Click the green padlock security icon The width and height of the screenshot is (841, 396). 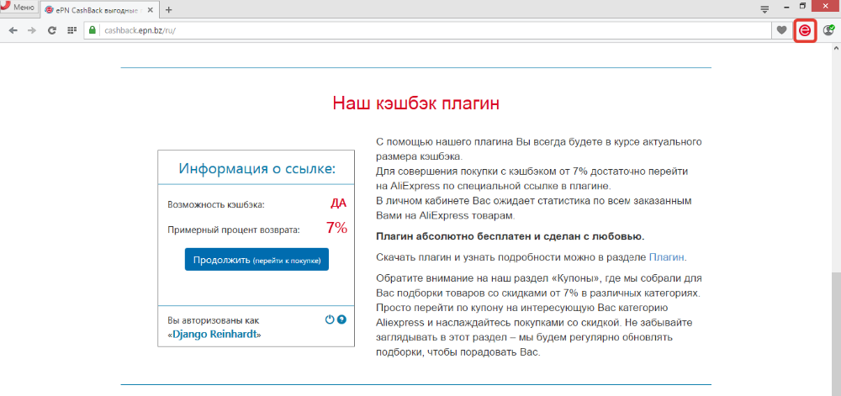pyautogui.click(x=93, y=30)
